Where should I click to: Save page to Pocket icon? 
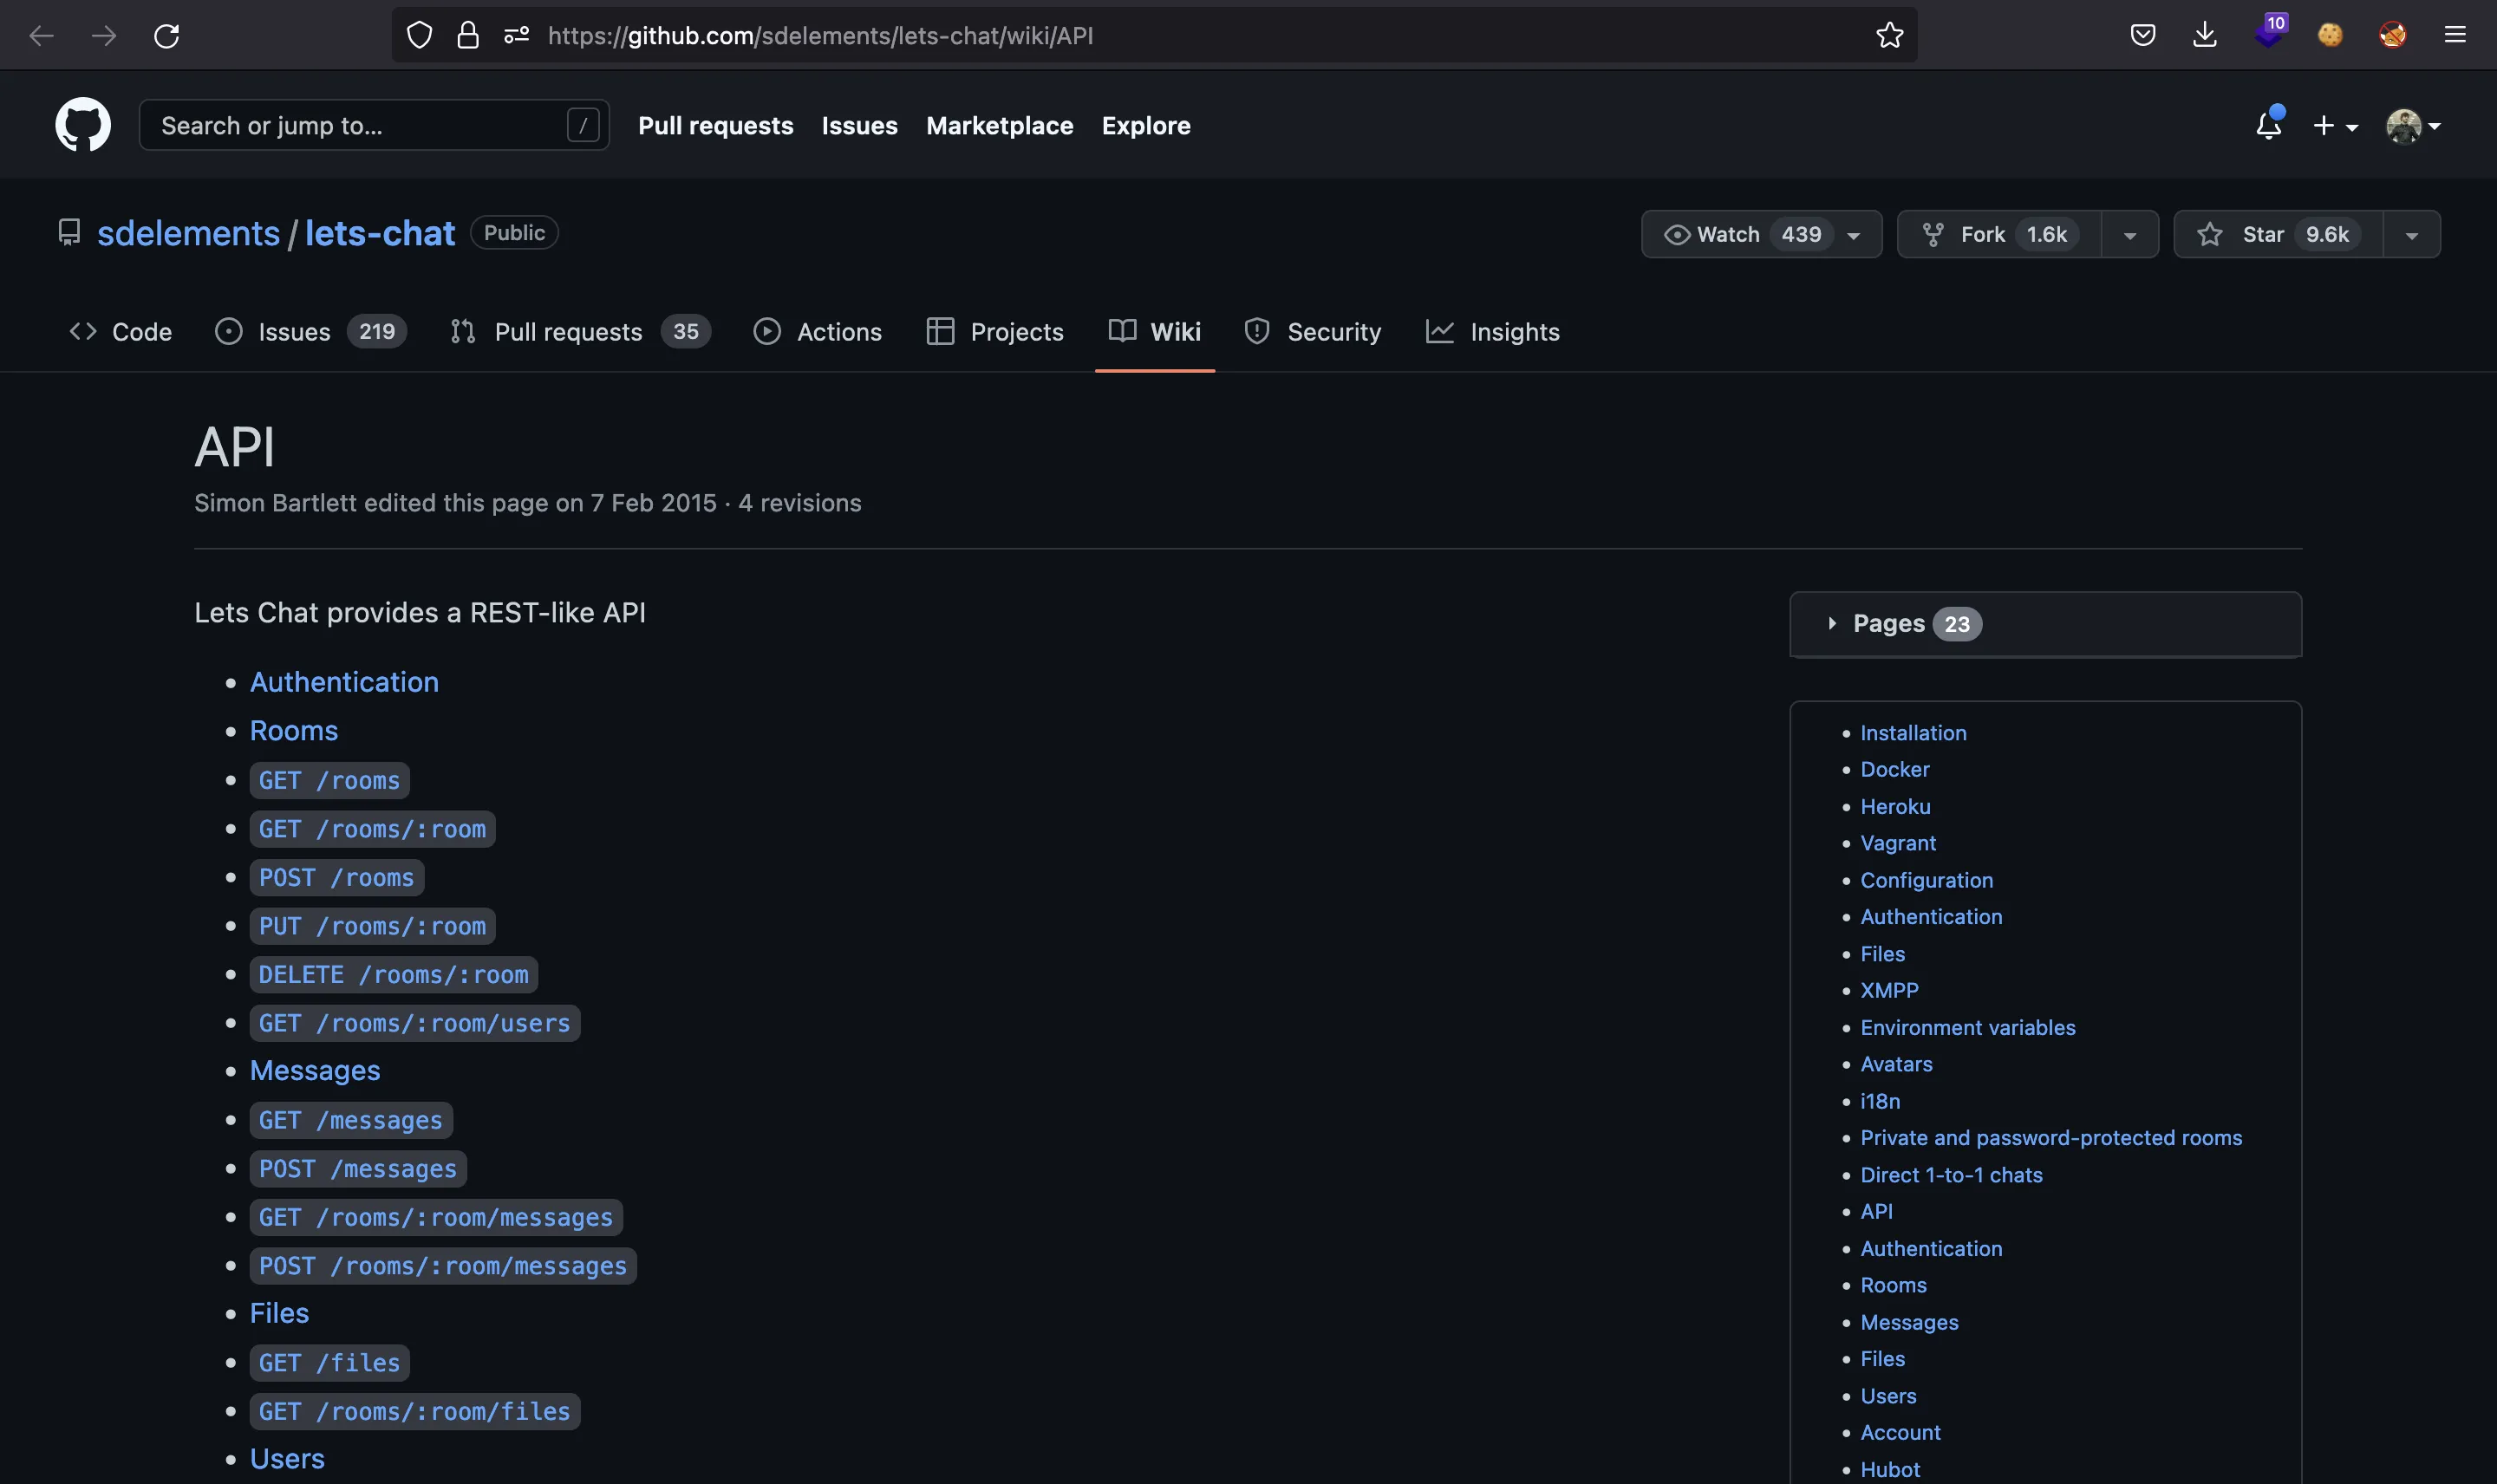tap(2142, 36)
